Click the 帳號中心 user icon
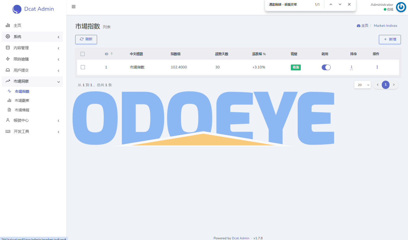The width and height of the screenshot is (408, 240). pos(8,120)
